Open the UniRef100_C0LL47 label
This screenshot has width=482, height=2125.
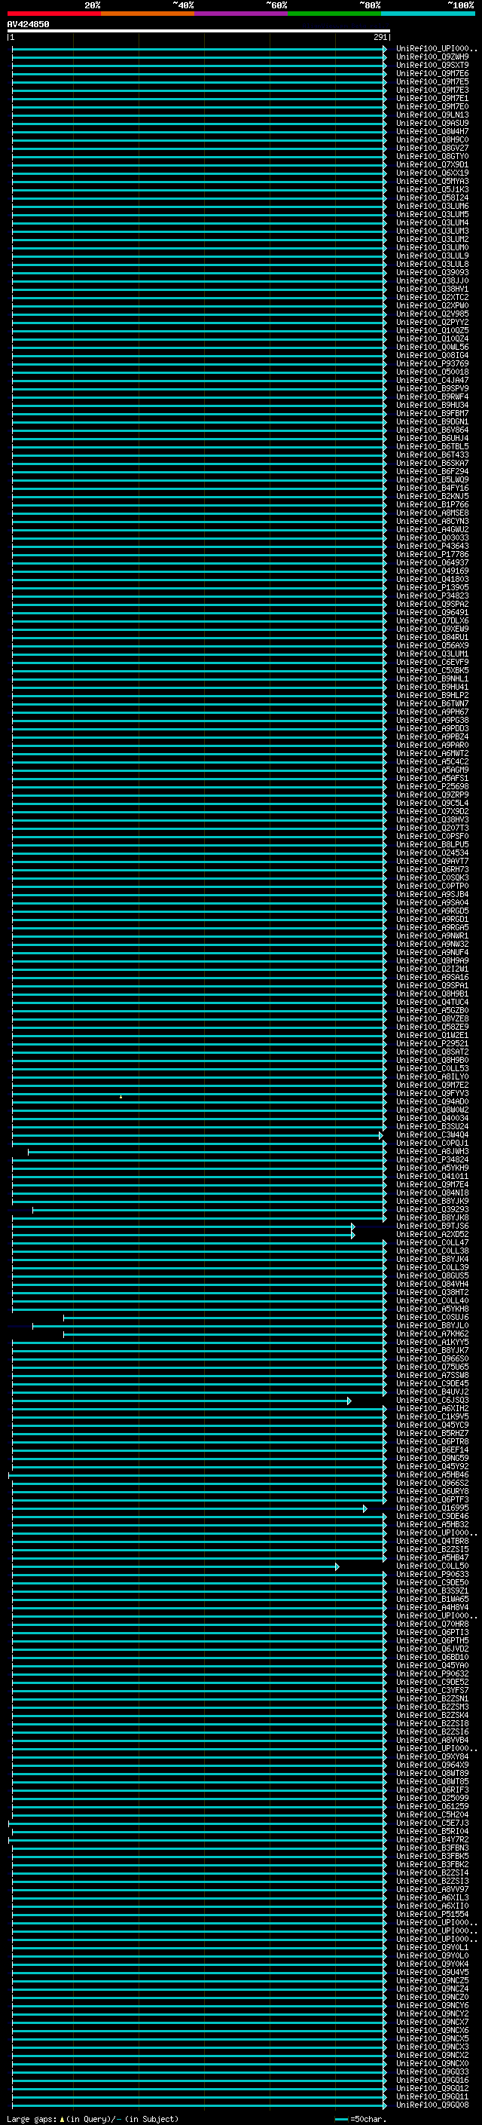(432, 1242)
